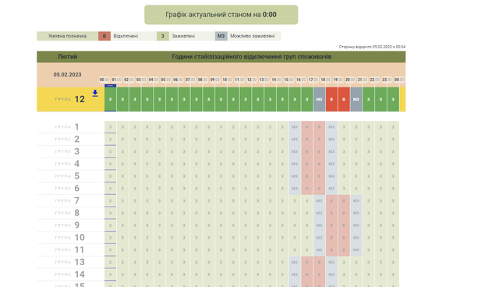Click Група 9 В cell at 19:00

(344, 225)
